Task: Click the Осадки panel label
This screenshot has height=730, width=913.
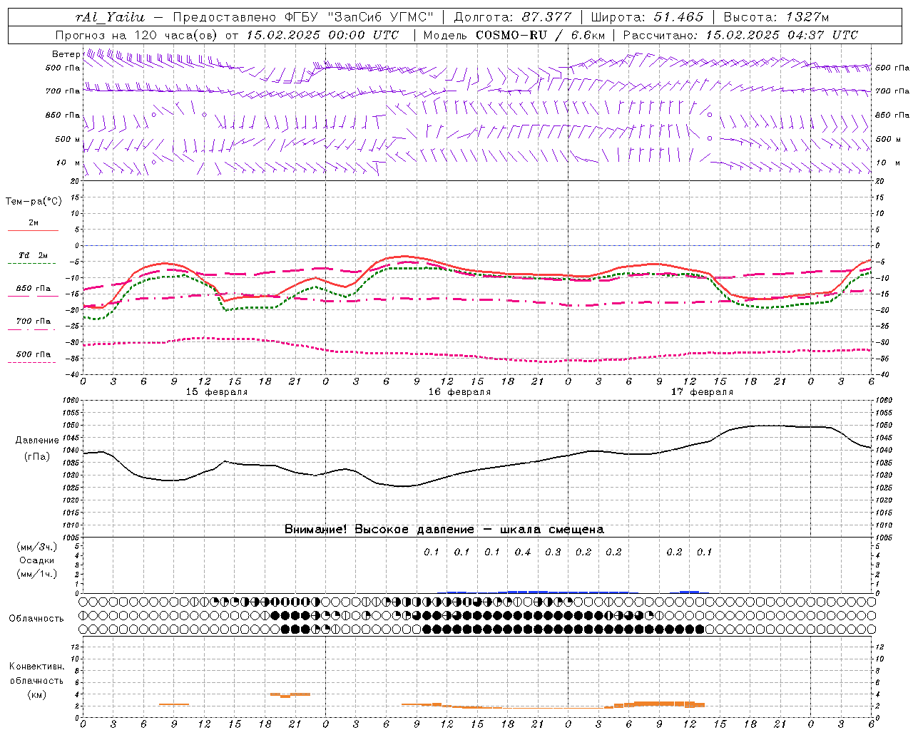Action: click(x=36, y=560)
